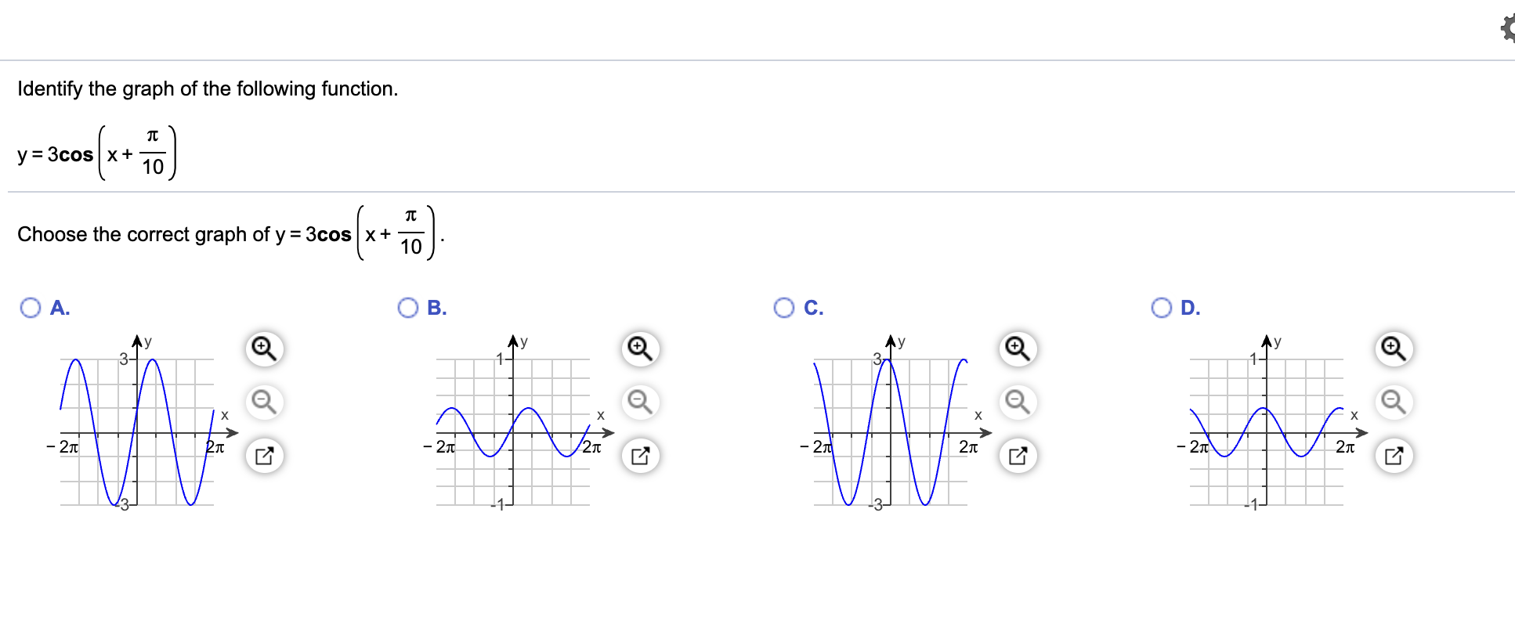The width and height of the screenshot is (1515, 628).
Task: Zoom in on graph B
Action: pos(640,348)
